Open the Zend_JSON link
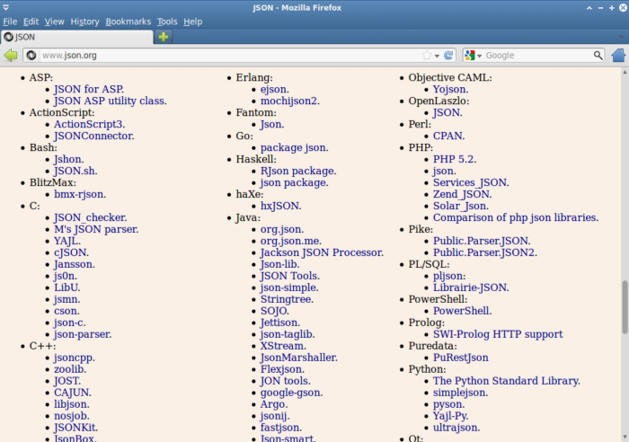 [x=462, y=194]
